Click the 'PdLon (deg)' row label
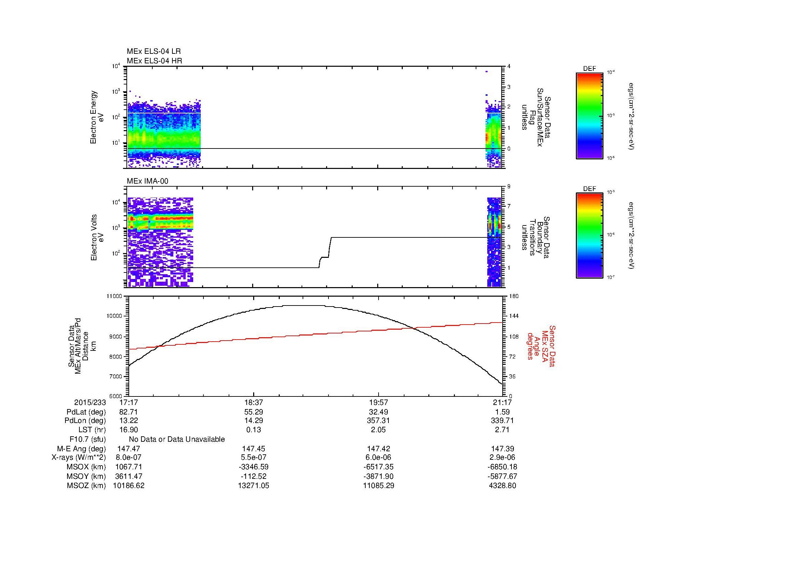The width and height of the screenshot is (797, 563). coord(86,421)
